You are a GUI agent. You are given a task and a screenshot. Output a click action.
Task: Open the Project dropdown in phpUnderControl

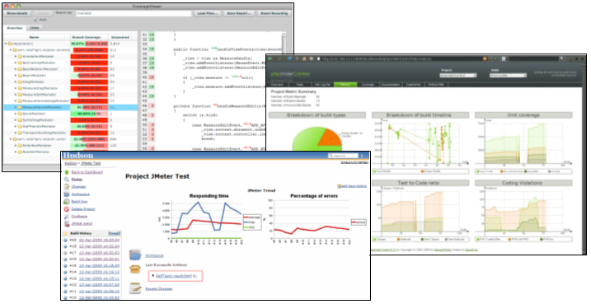[x=458, y=75]
